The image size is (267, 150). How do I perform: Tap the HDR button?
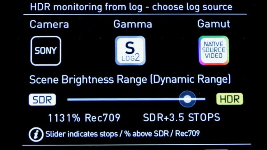tap(230, 99)
